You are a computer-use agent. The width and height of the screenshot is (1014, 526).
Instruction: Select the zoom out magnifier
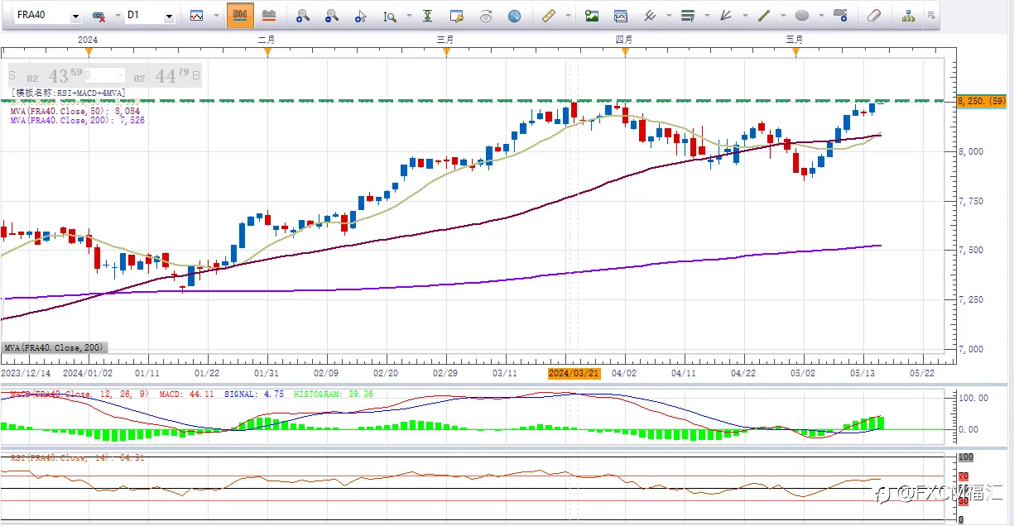(331, 16)
